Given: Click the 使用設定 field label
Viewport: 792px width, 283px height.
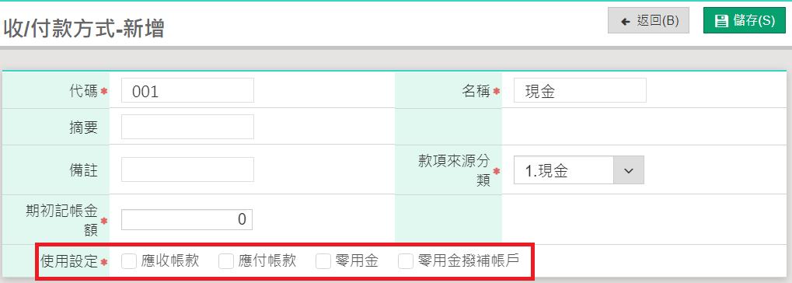Looking at the screenshot, I should tap(68, 261).
